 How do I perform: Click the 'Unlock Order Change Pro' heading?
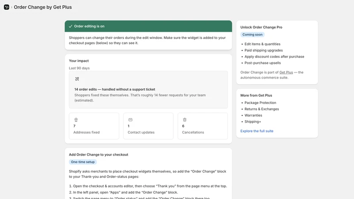261,27
